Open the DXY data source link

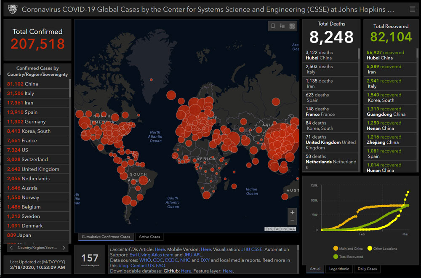205,260
